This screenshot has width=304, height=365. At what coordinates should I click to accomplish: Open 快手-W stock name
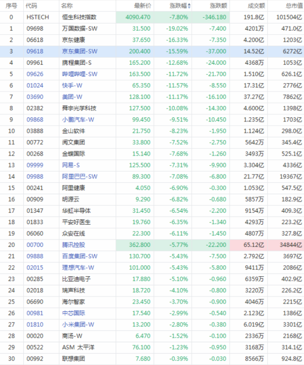tap(72, 86)
